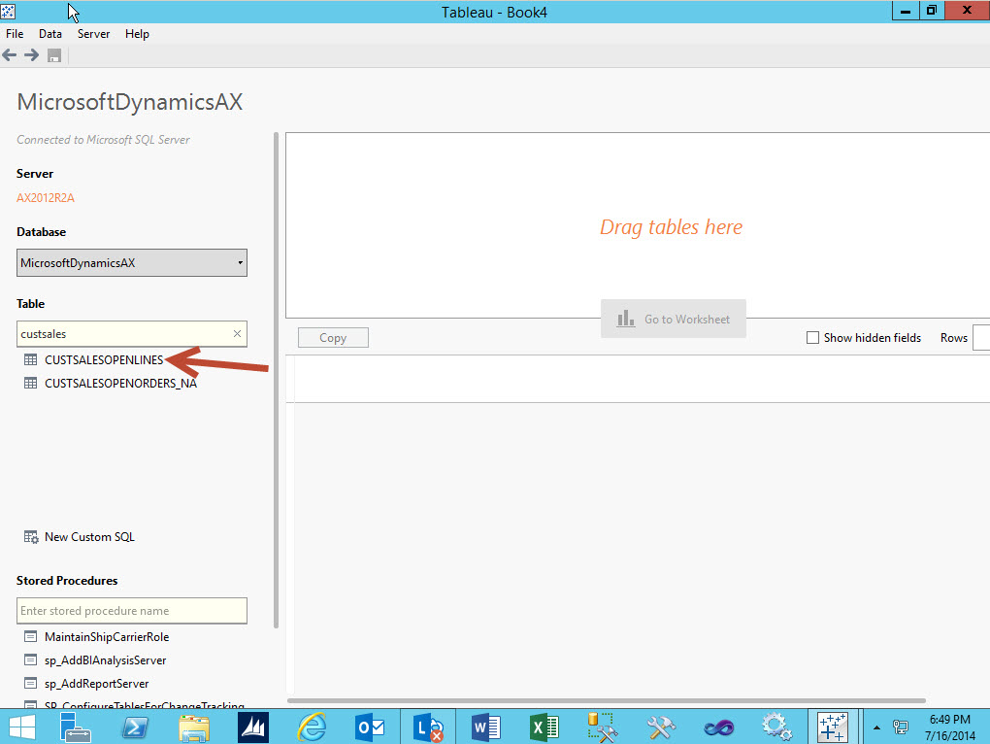Click the Copy button

(333, 338)
